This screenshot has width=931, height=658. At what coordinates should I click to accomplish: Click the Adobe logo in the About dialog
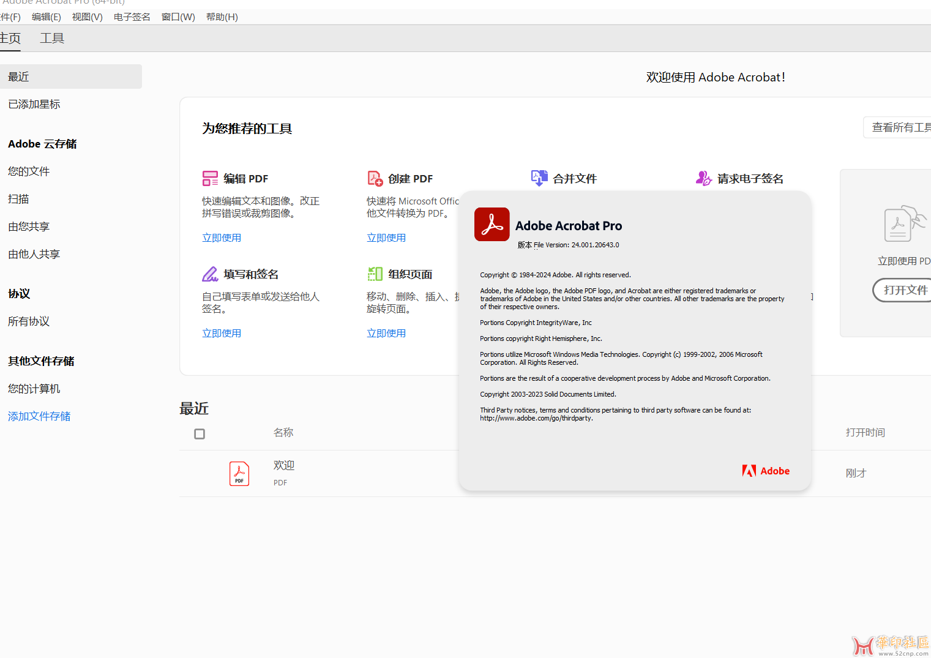point(766,471)
